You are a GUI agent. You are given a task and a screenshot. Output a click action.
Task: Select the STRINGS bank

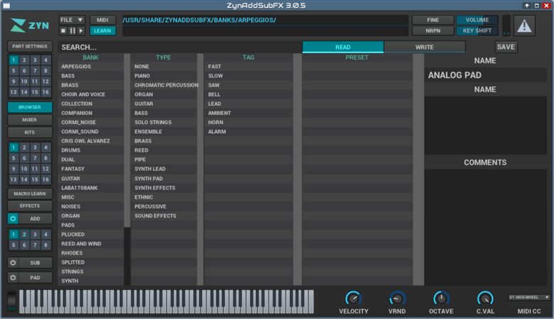[x=91, y=272]
